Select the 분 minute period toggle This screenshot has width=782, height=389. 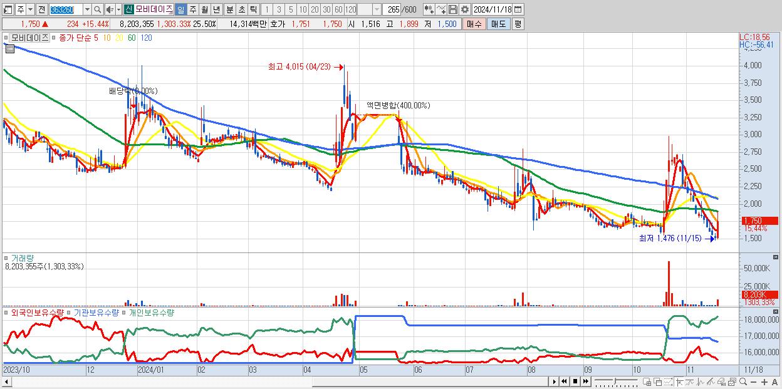pos(230,9)
